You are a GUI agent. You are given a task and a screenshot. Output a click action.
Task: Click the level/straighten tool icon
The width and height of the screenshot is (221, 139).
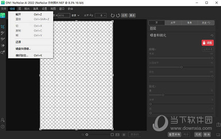pos(91,15)
